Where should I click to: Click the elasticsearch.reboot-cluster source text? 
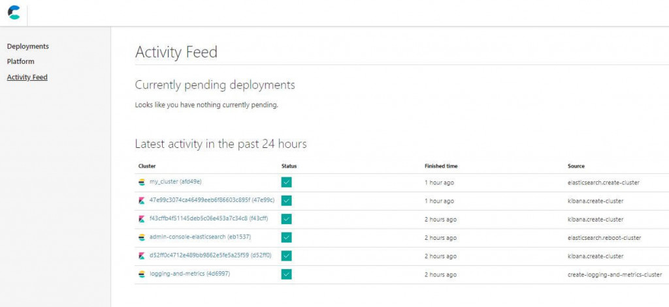(x=604, y=238)
